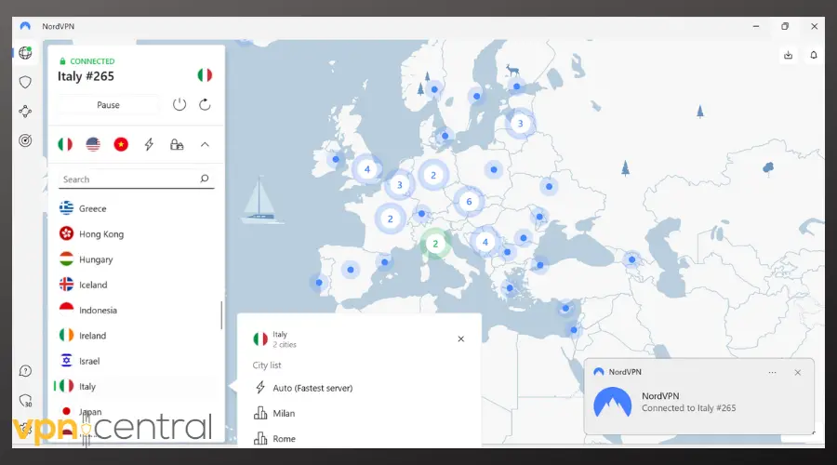Click the power disconnect icon

pos(179,105)
